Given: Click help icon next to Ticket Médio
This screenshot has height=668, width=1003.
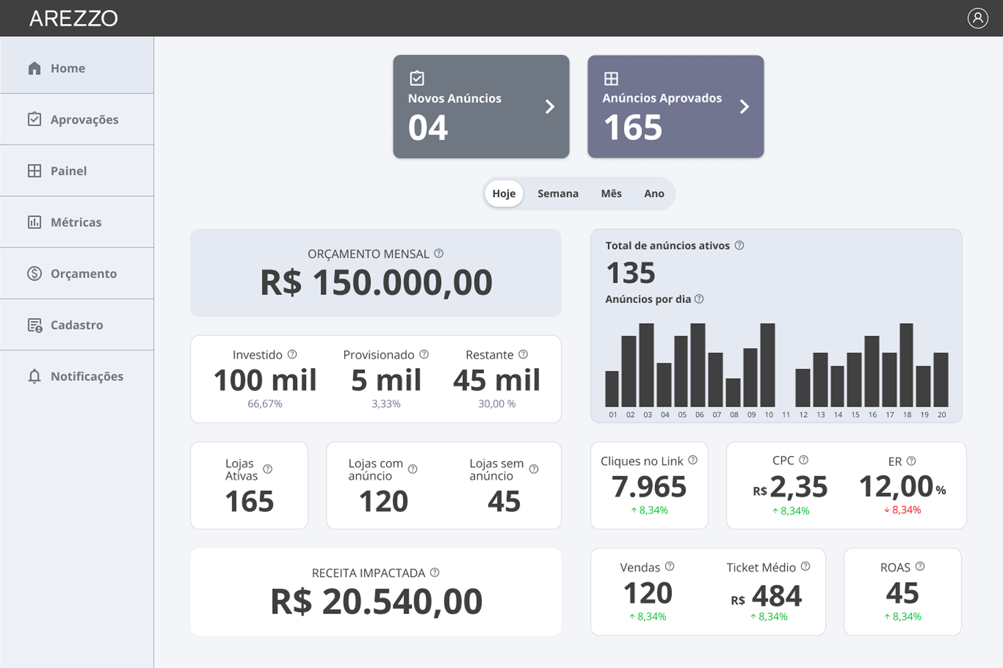Looking at the screenshot, I should (805, 566).
